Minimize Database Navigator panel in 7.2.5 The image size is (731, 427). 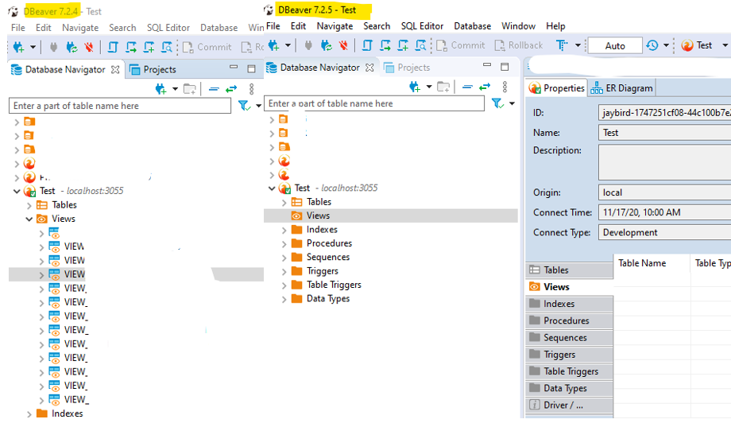[x=487, y=65]
